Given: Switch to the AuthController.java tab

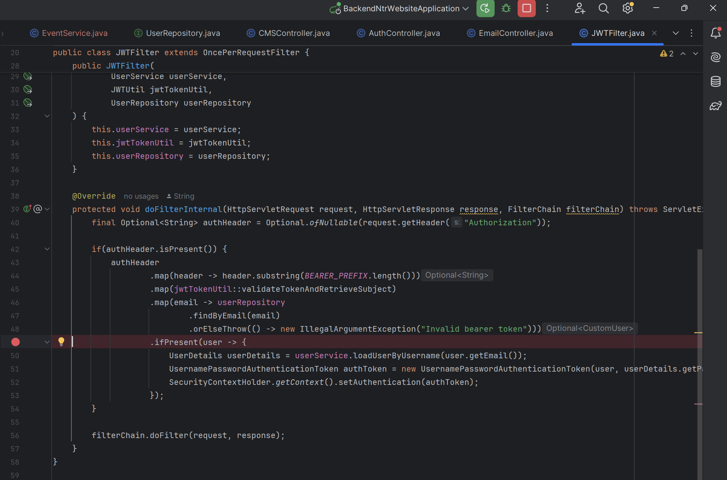Looking at the screenshot, I should [403, 33].
